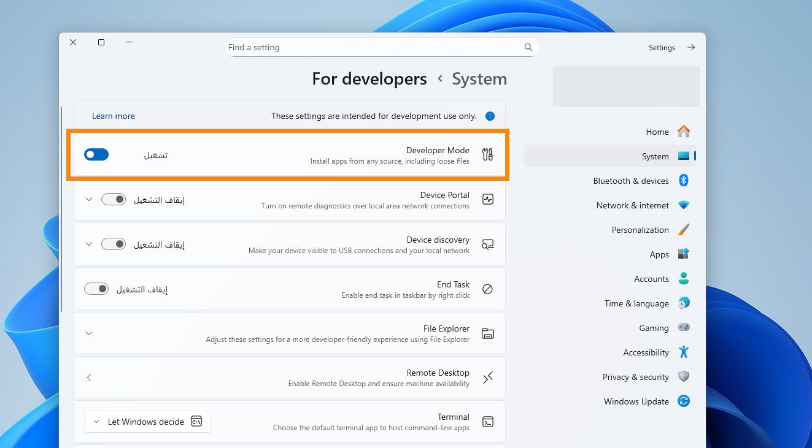Click the Learn more link
This screenshot has height=448, width=812.
coord(114,116)
